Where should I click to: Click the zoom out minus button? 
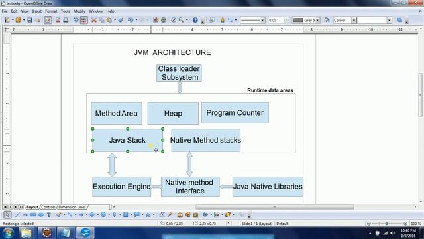tap(368, 224)
